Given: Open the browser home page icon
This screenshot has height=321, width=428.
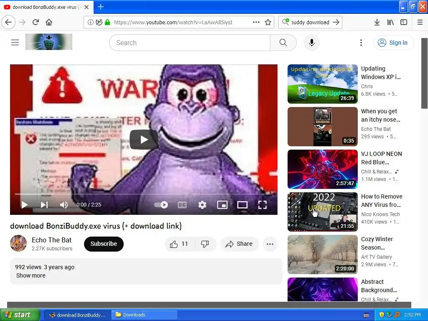Looking at the screenshot, I should click(49, 22).
